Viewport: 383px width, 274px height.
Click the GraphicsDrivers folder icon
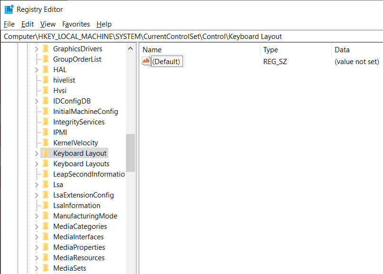[46, 49]
